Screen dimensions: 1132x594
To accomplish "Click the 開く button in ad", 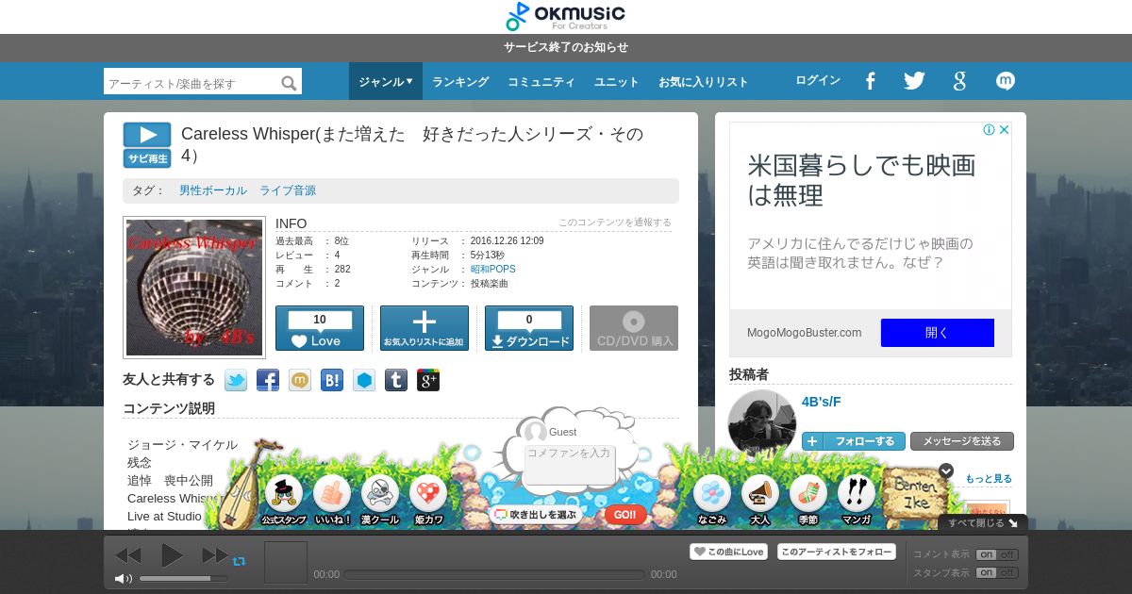I will 938,333.
